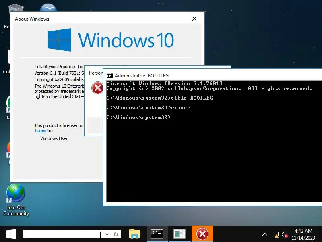
Task: Click the date 11/14/2023 in the tray
Action: tap(303, 238)
